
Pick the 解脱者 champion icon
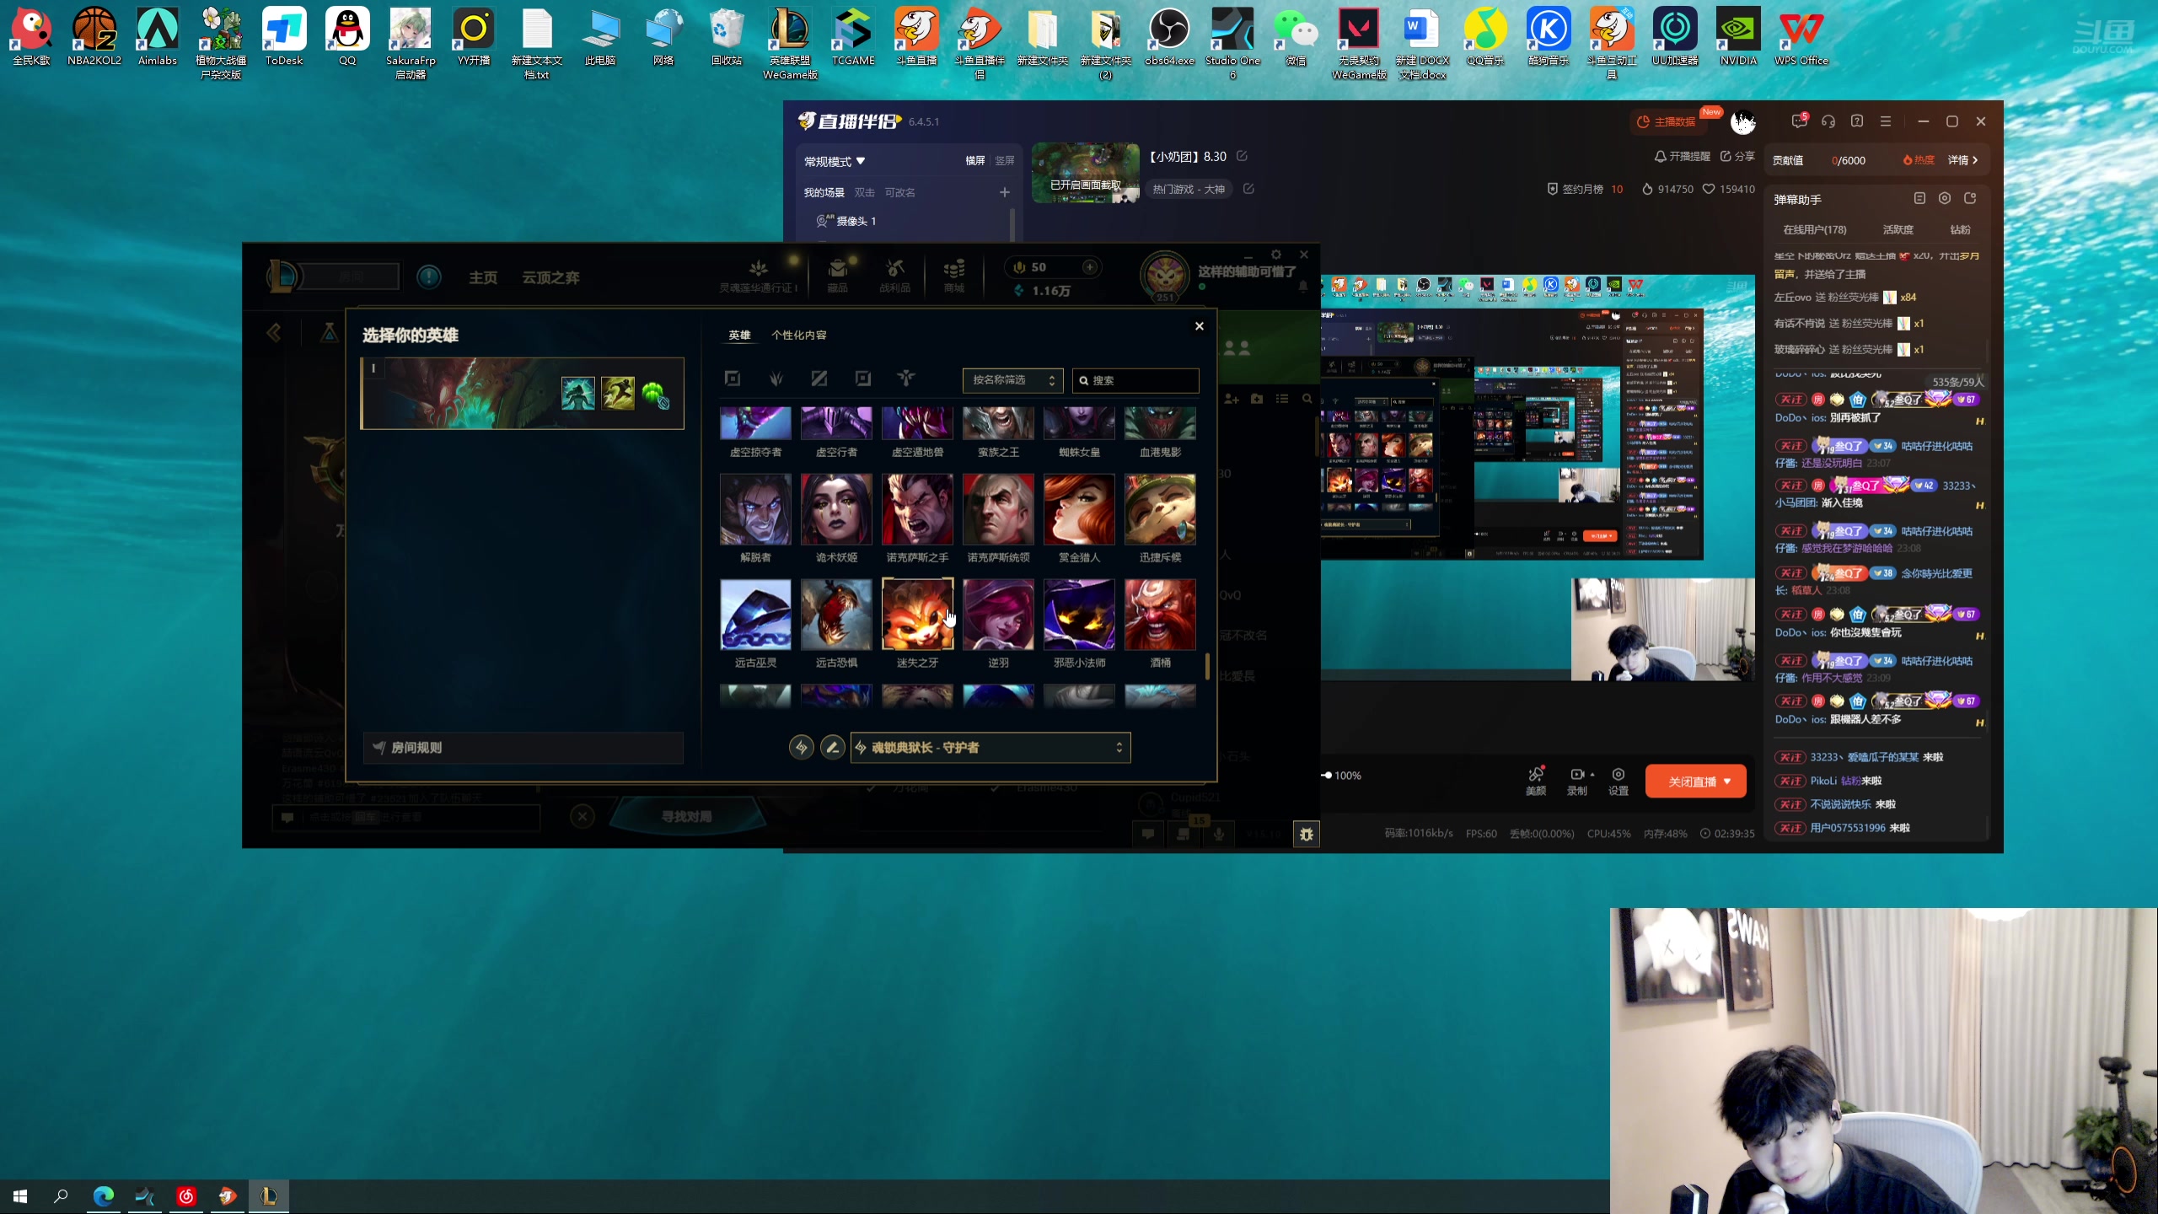click(x=755, y=508)
